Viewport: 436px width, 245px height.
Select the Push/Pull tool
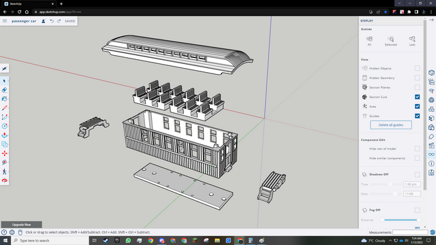[x=5, y=135]
